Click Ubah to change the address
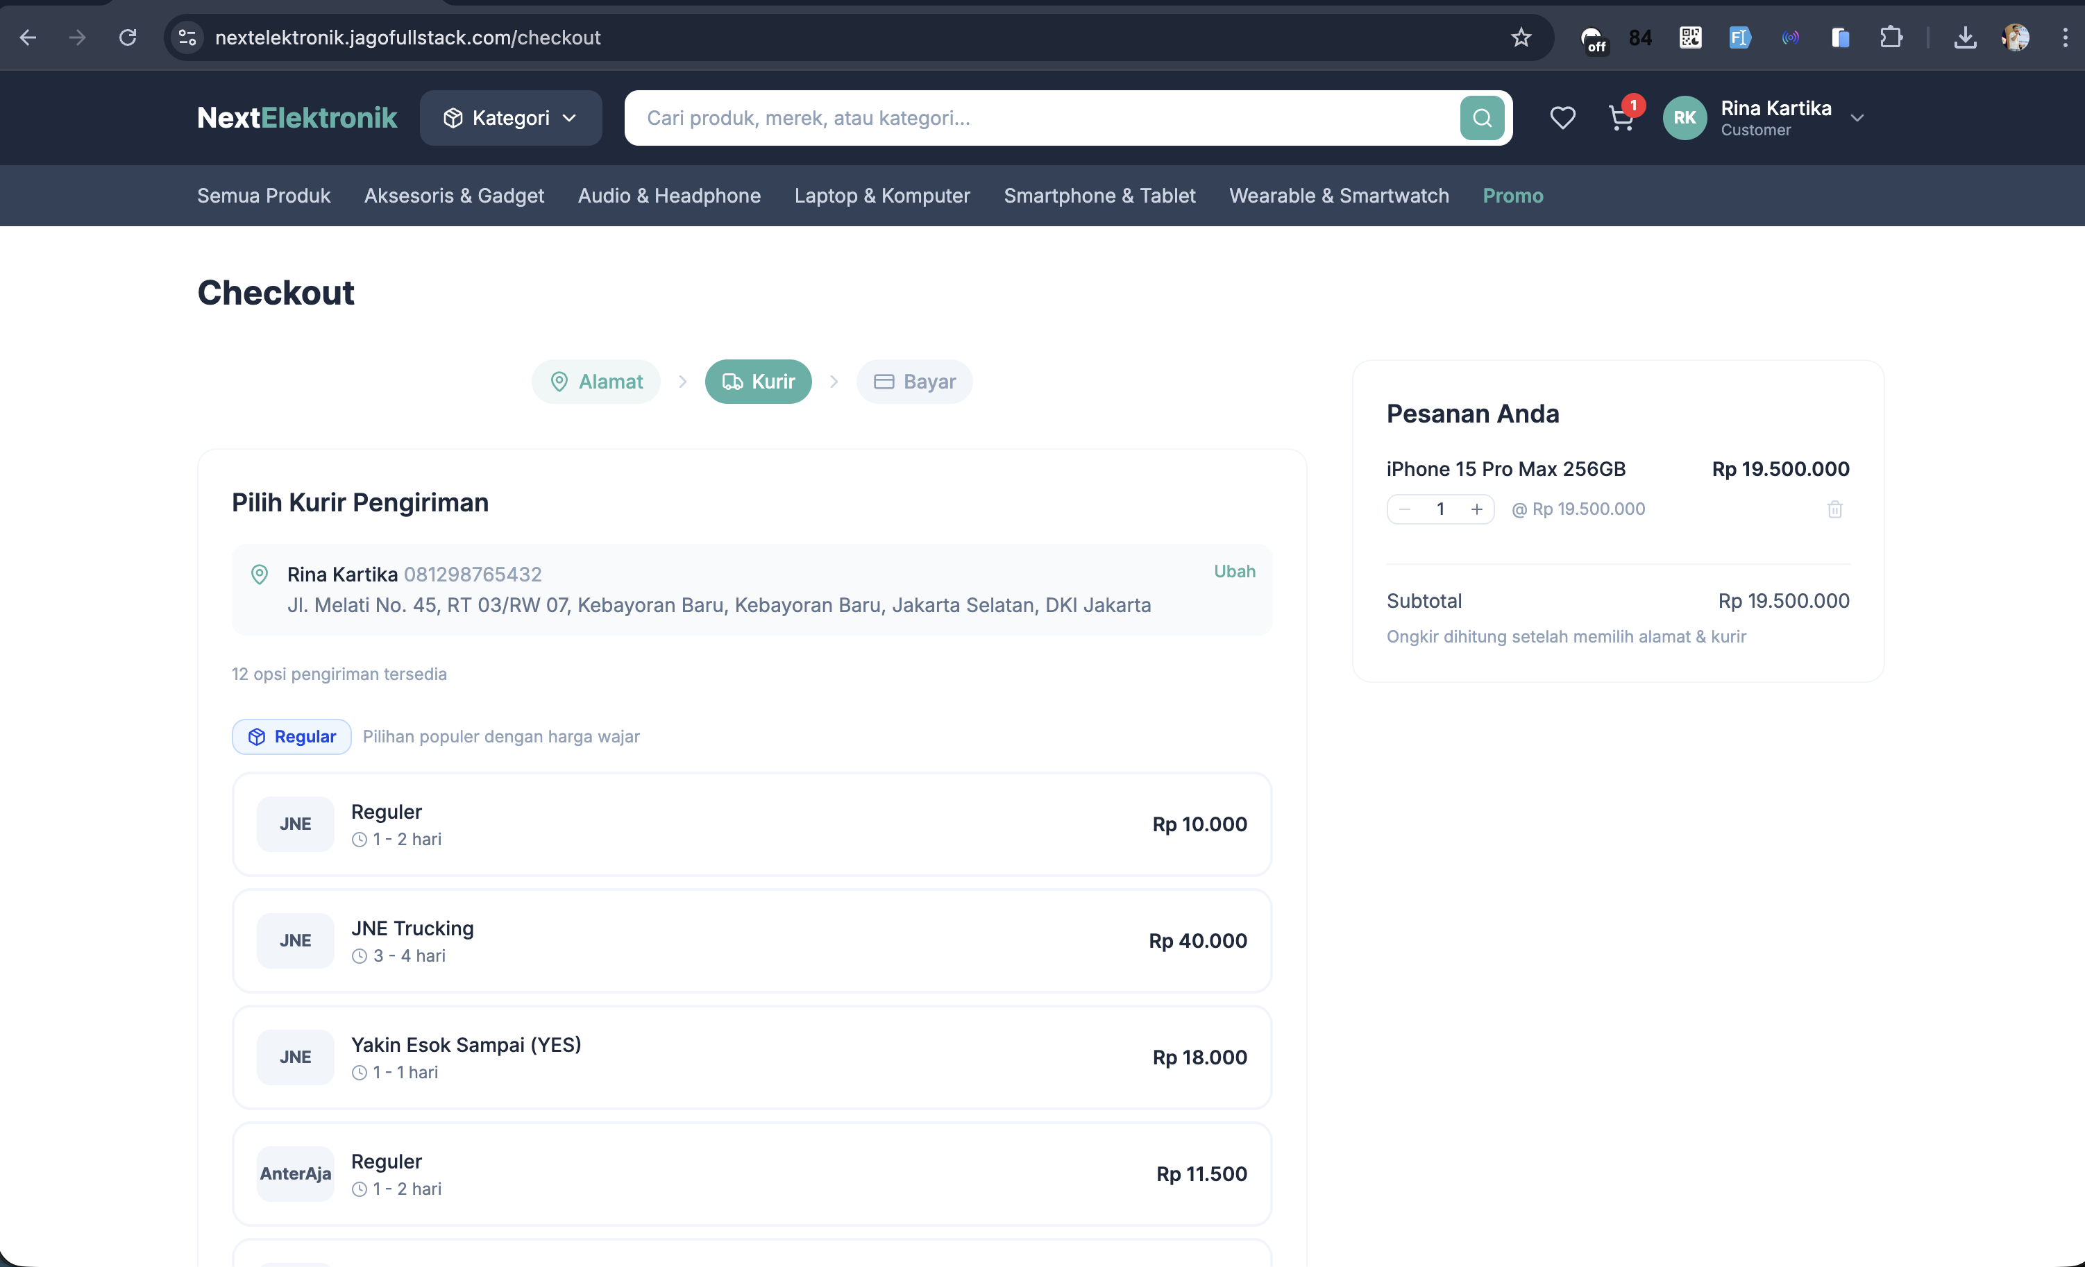The image size is (2085, 1267). tap(1234, 571)
